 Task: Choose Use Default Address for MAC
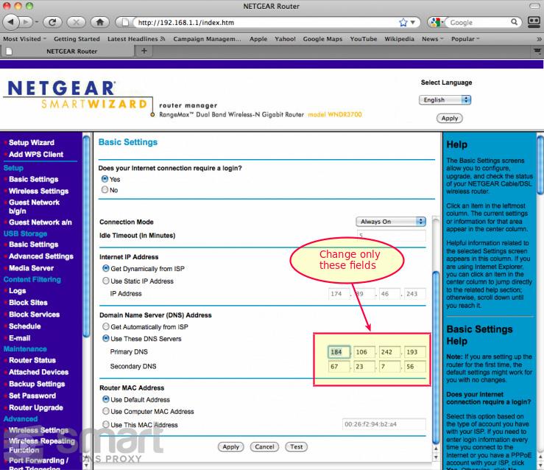point(106,399)
